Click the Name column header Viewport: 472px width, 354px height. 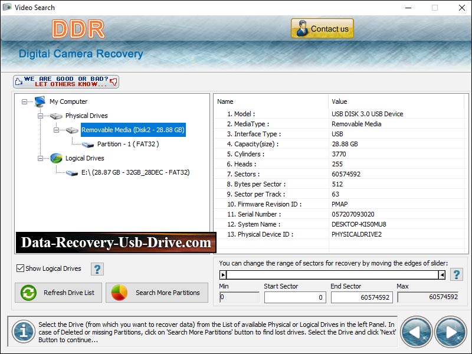(225, 101)
